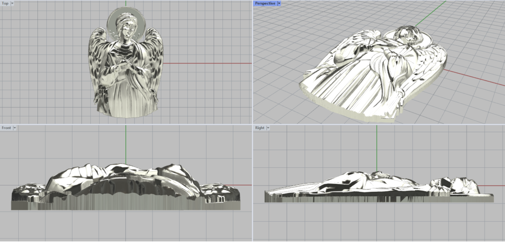Click the Front viewport title label
The image size is (505, 242).
[x=6, y=127]
